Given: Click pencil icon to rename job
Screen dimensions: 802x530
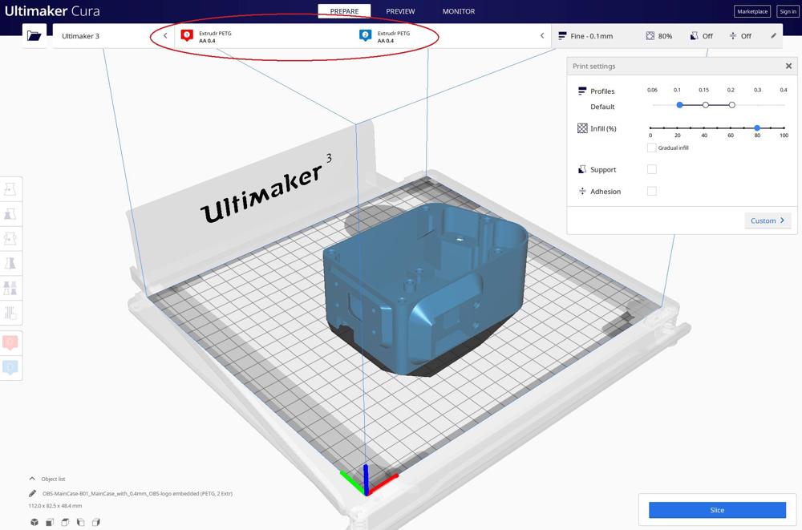Looking at the screenshot, I should coord(32,494).
